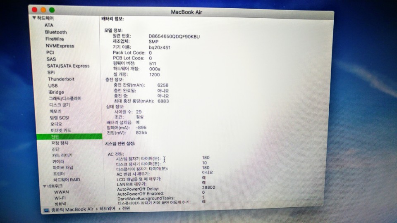Viewport: 397px width, 223px height.
Task: Show SATA/SATA Express information
Action: click(68, 66)
